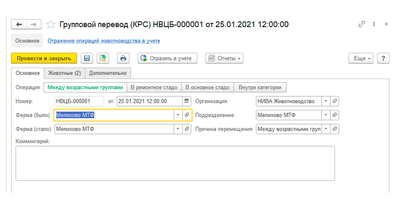Open the Отчеты dropdown menu

(224, 58)
